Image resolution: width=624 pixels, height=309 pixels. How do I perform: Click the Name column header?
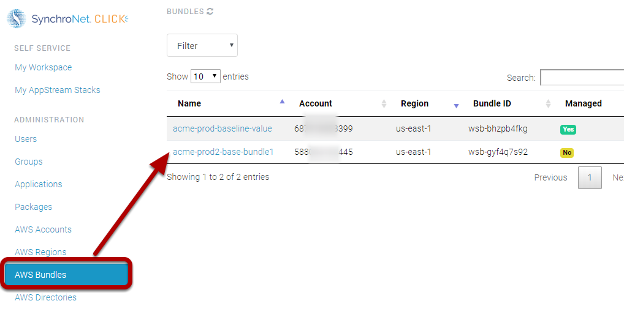tap(189, 103)
